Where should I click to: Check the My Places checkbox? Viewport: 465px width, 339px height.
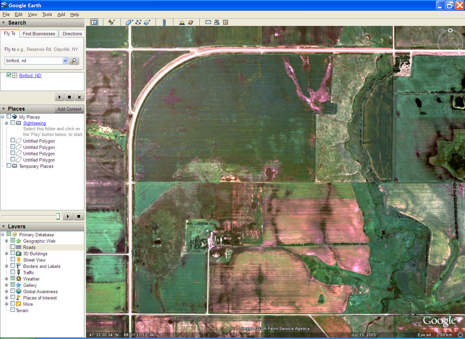tap(9, 116)
